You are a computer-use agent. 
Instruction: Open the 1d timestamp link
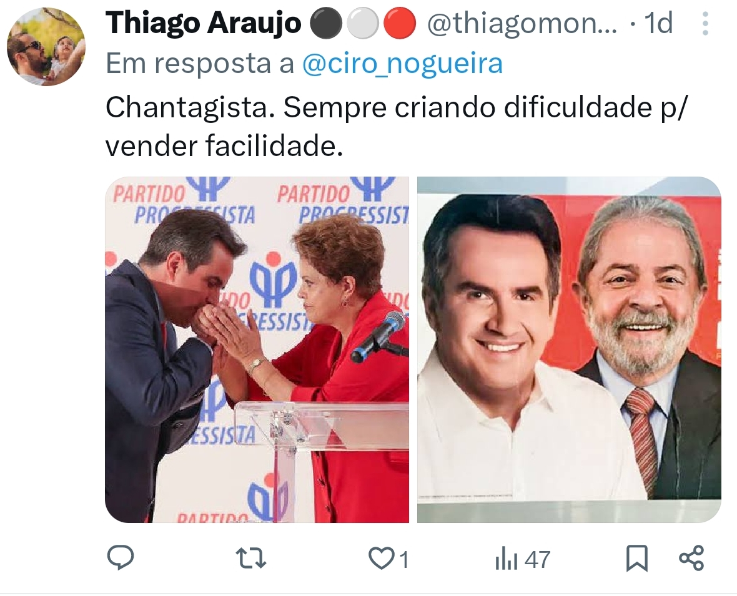pos(658,22)
